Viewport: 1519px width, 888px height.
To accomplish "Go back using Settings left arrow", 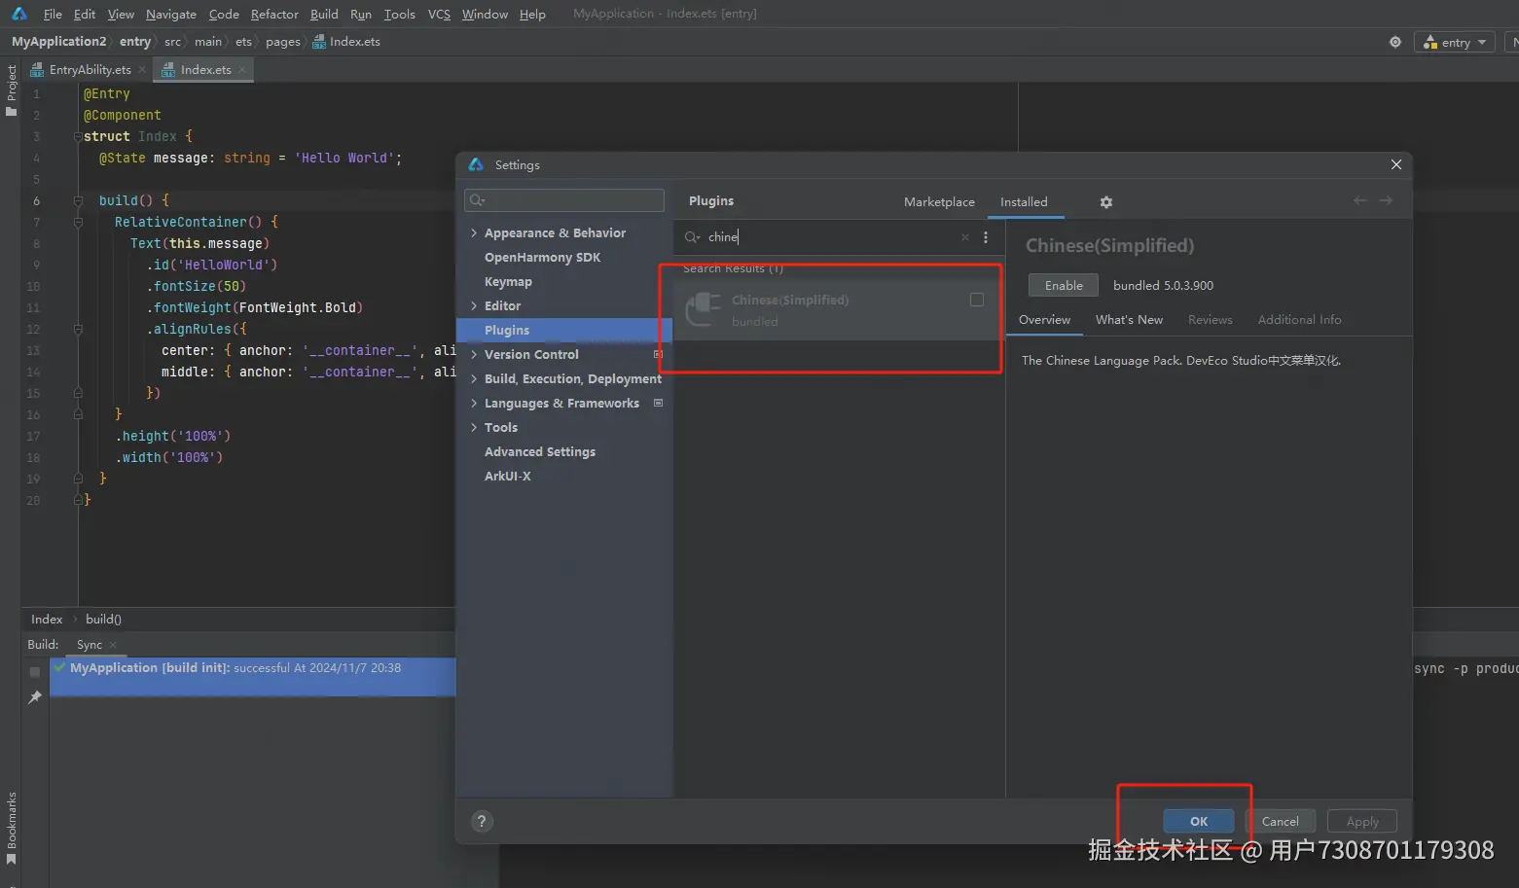I will (1360, 200).
